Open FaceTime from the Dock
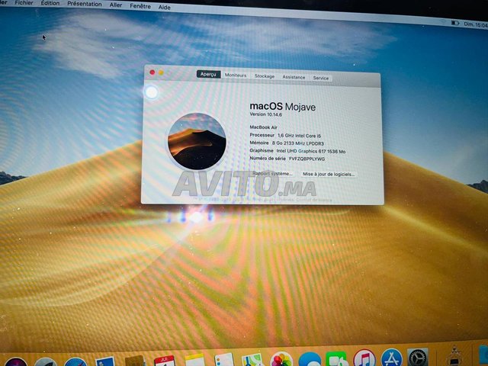The height and width of the screenshot is (366, 488). pos(336,358)
